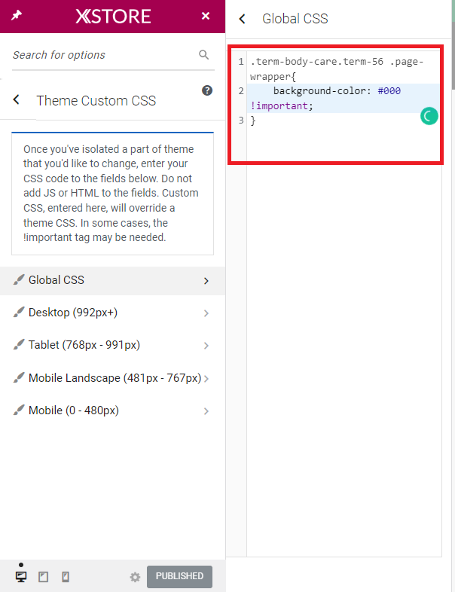Click the background-color property in editor
This screenshot has height=592, width=455.
point(319,91)
